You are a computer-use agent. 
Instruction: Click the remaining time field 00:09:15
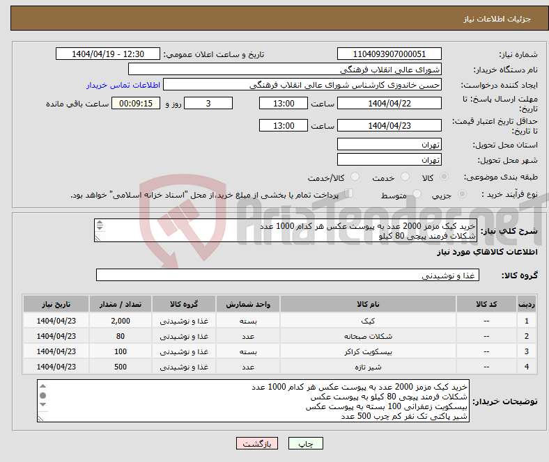(136, 103)
